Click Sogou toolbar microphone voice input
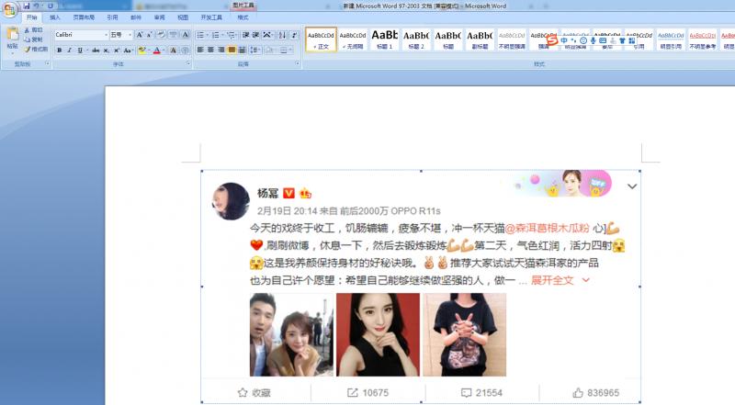This screenshot has height=405, width=735. 593,40
